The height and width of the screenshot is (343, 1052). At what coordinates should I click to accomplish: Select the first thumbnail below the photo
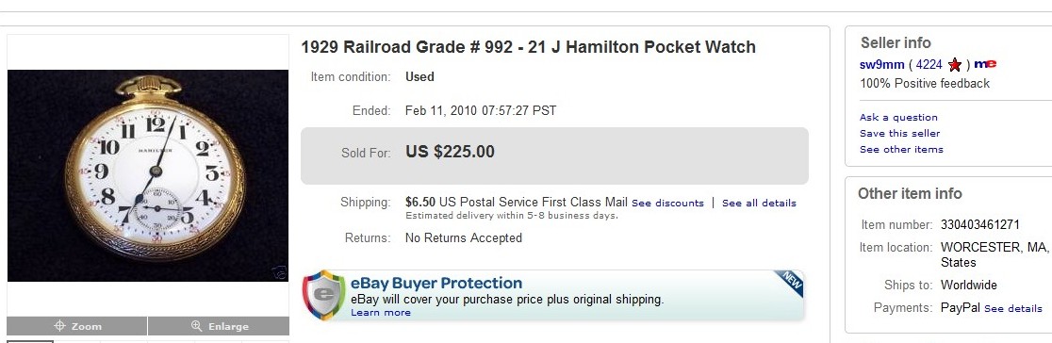click(30, 342)
